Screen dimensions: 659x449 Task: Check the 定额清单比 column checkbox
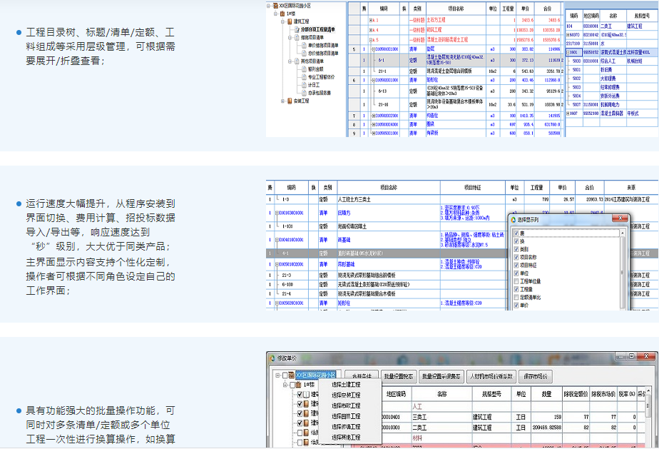517,297
